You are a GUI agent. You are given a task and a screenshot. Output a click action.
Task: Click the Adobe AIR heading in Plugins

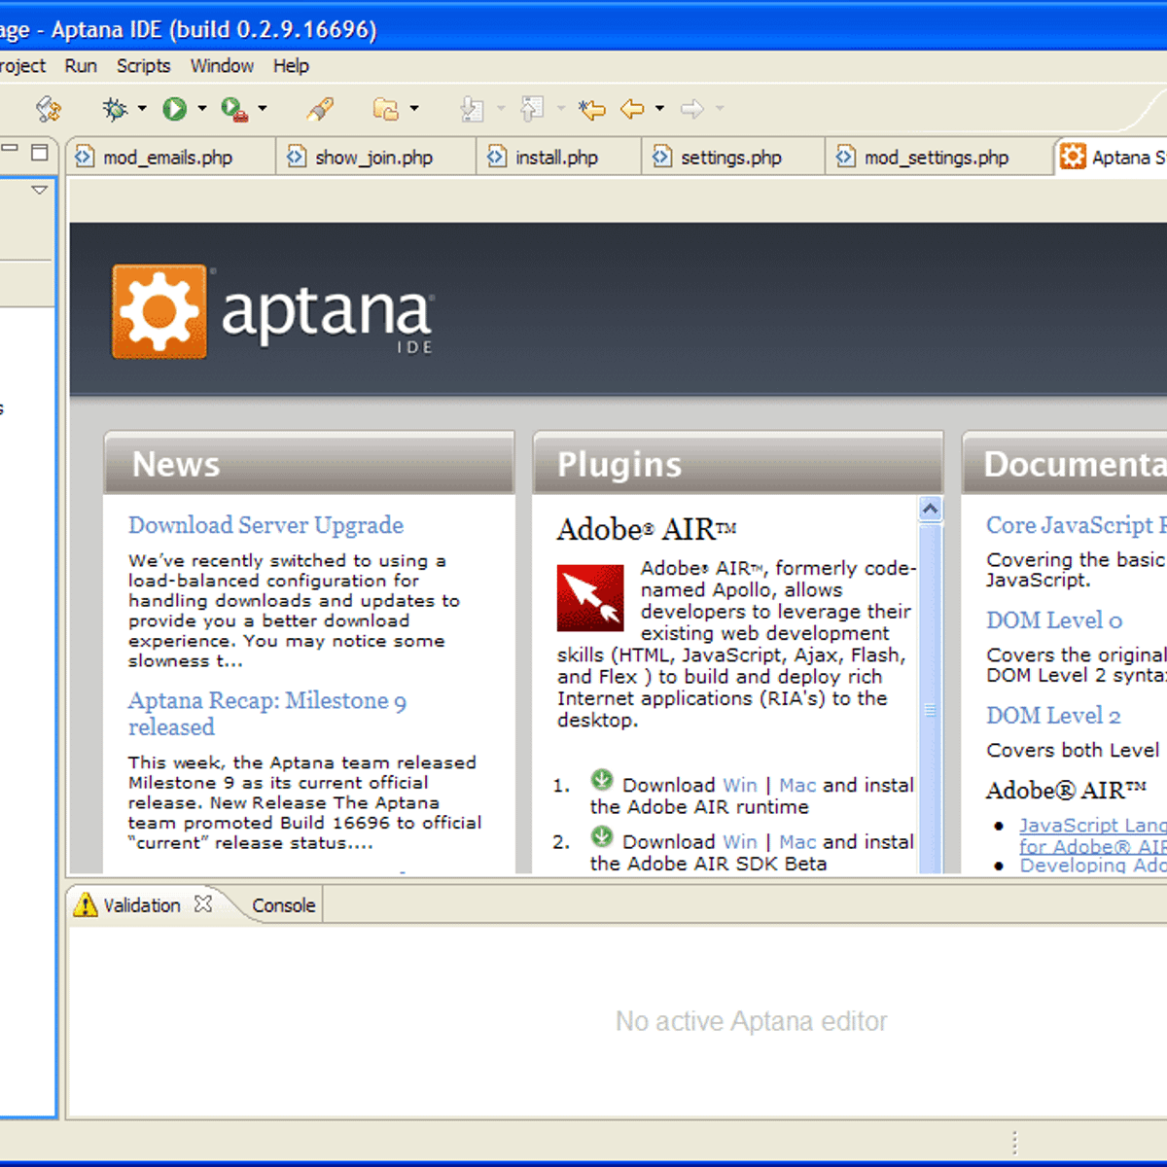coord(647,530)
